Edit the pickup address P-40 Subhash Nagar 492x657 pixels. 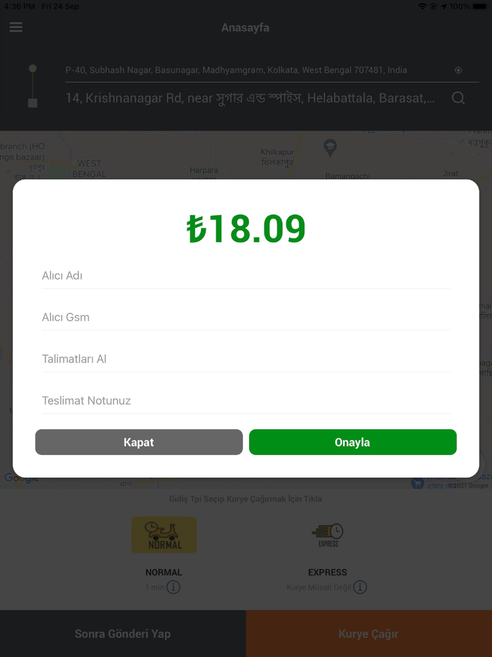coord(236,70)
